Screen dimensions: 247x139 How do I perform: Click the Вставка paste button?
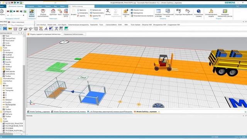(74, 12)
